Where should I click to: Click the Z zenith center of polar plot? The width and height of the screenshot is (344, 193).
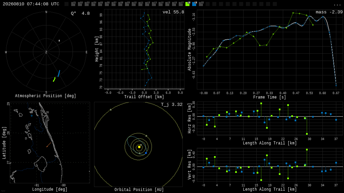(46, 52)
